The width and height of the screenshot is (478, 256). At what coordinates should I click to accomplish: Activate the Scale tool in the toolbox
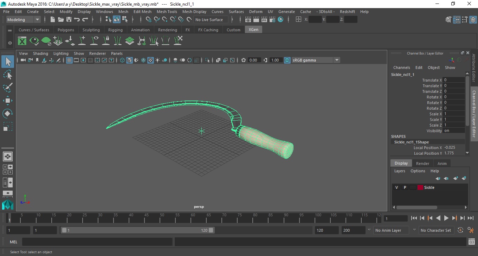(x=8, y=127)
